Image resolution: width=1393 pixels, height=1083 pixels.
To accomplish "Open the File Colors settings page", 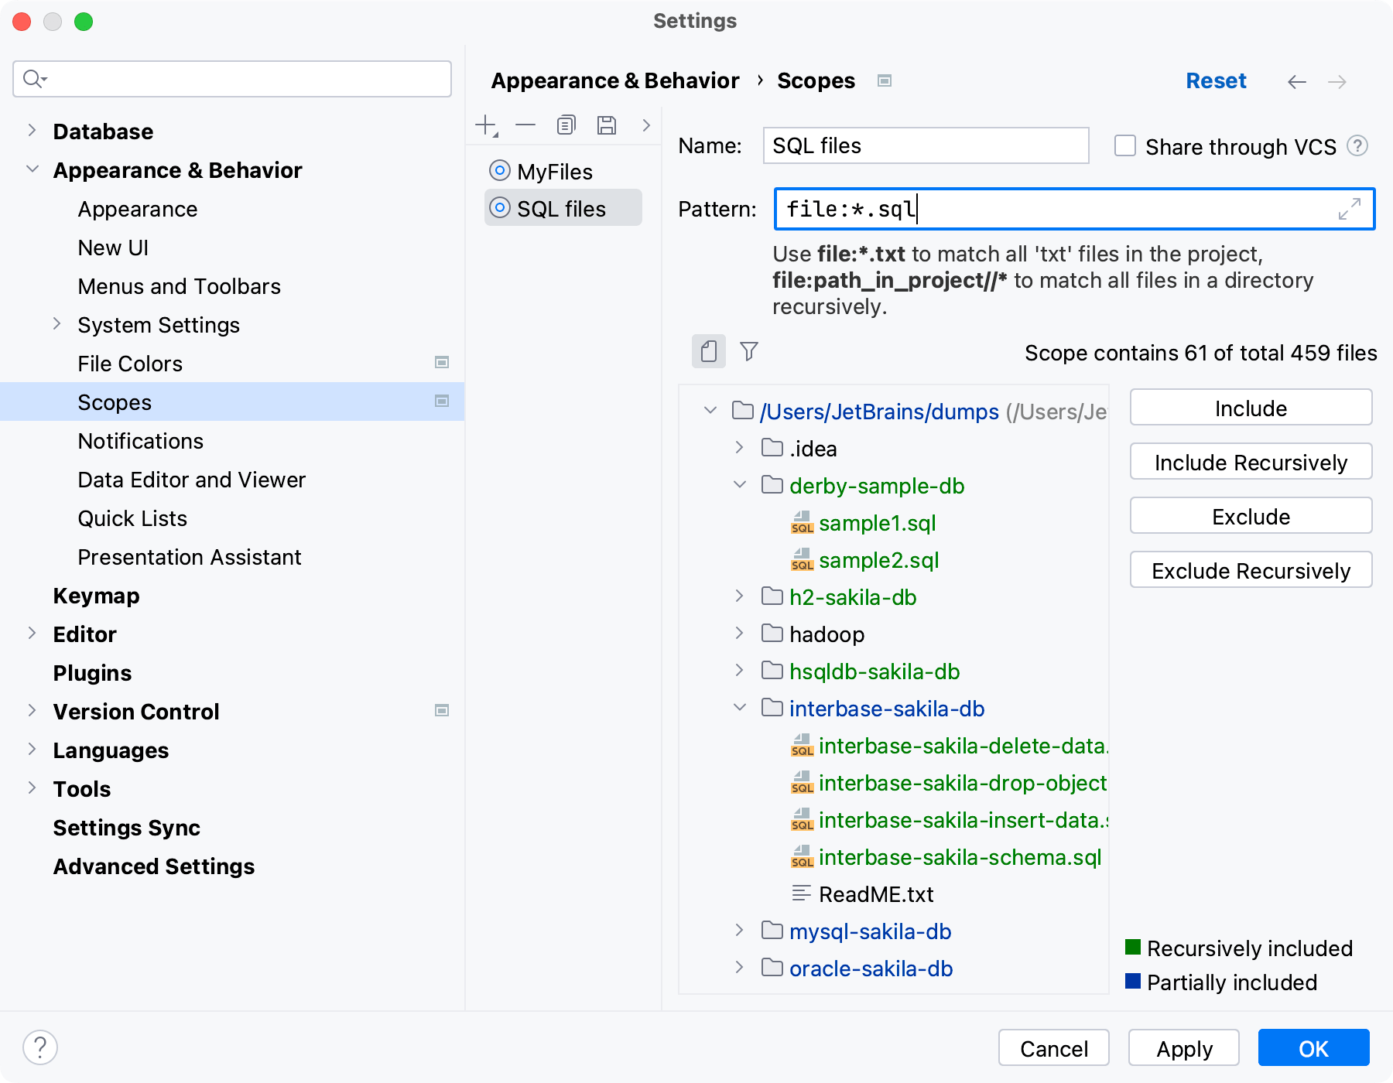I will 130,364.
